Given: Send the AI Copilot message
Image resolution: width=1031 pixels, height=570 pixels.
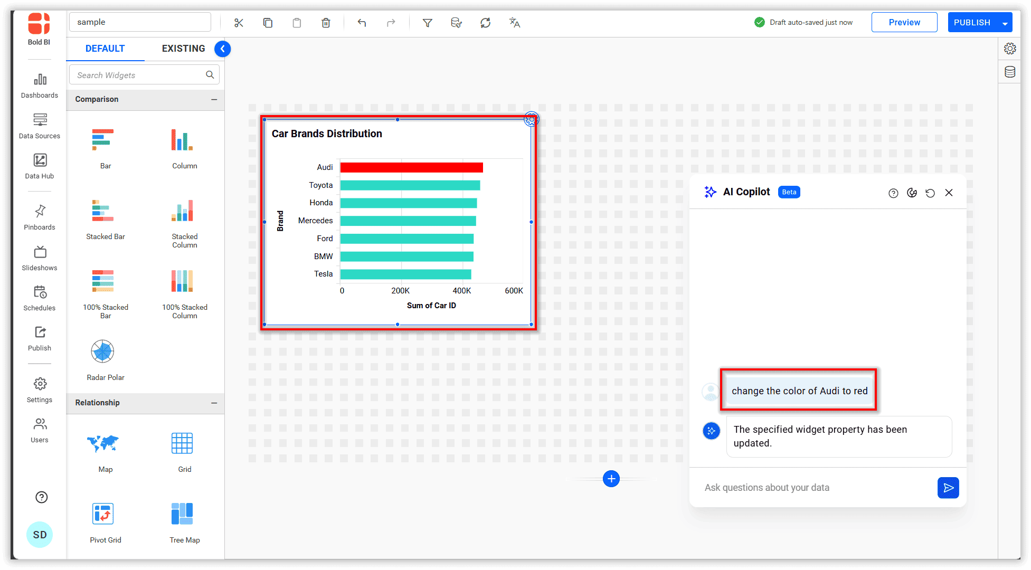Looking at the screenshot, I should click(948, 488).
